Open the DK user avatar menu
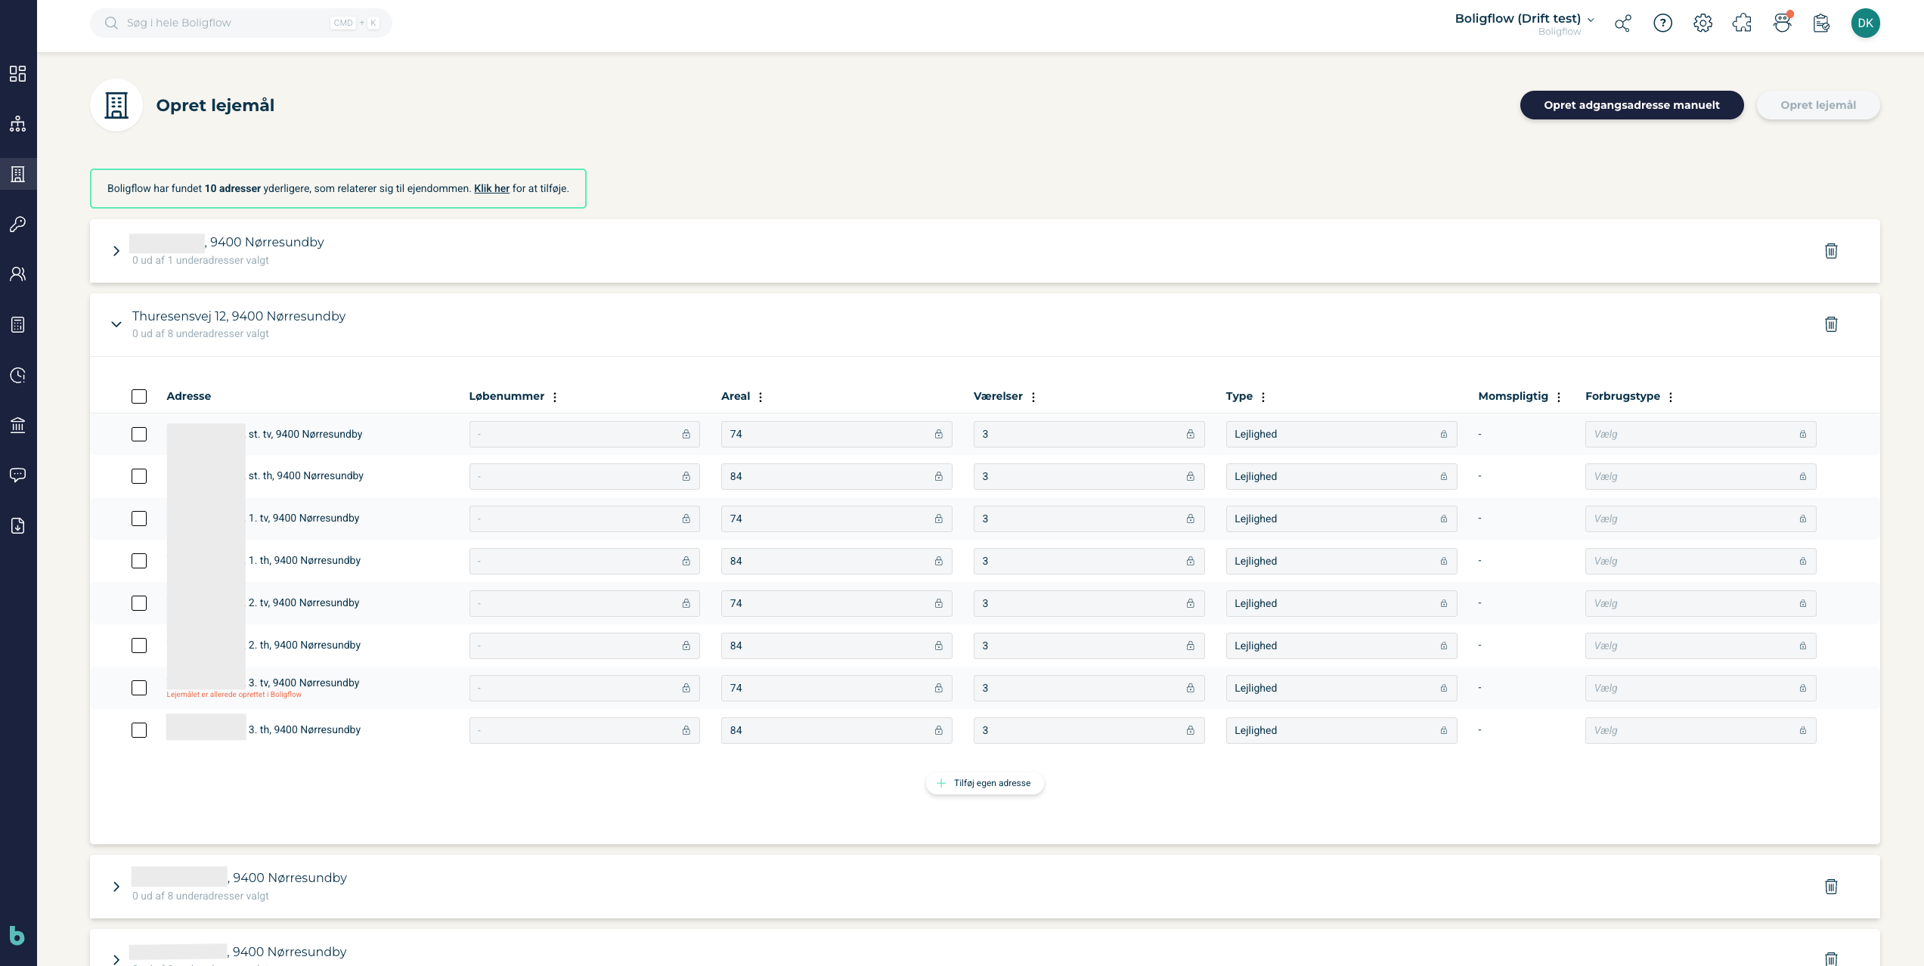 point(1865,23)
